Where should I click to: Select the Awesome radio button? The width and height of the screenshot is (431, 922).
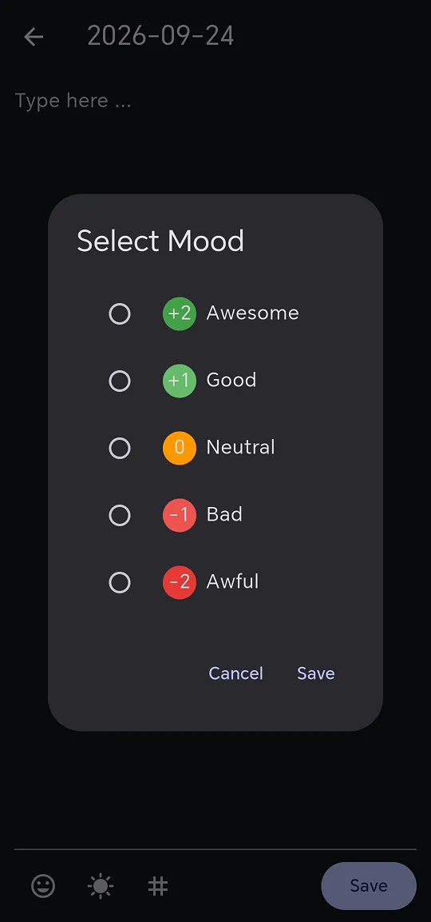[120, 314]
